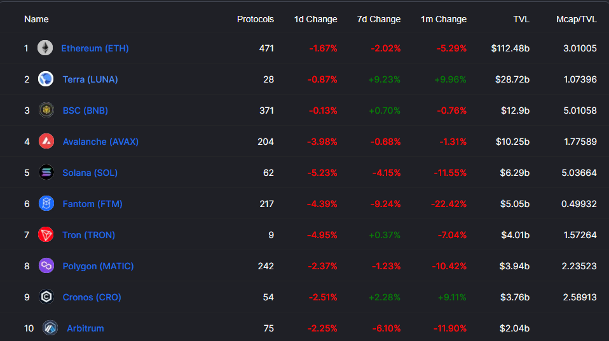Viewport: 609px width, 341px height.
Task: Click the Solana logo icon
Action: tap(46, 173)
